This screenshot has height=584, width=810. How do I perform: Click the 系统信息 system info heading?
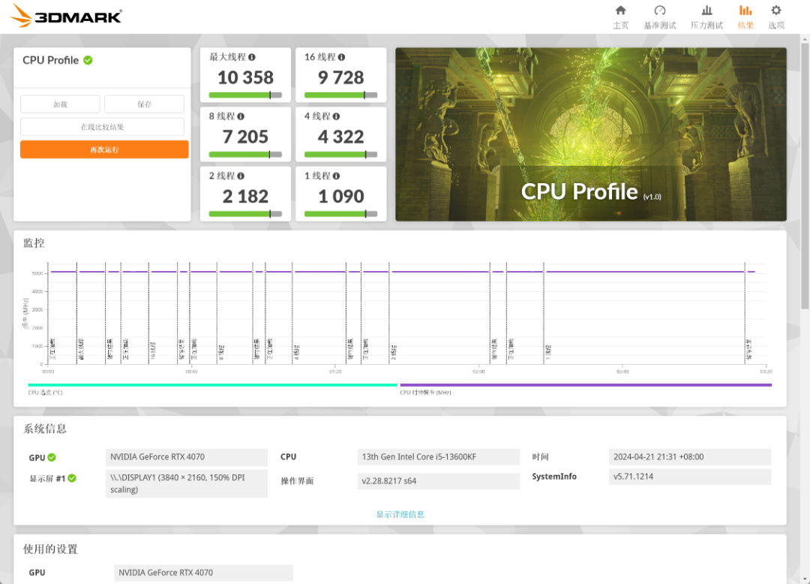(45, 429)
